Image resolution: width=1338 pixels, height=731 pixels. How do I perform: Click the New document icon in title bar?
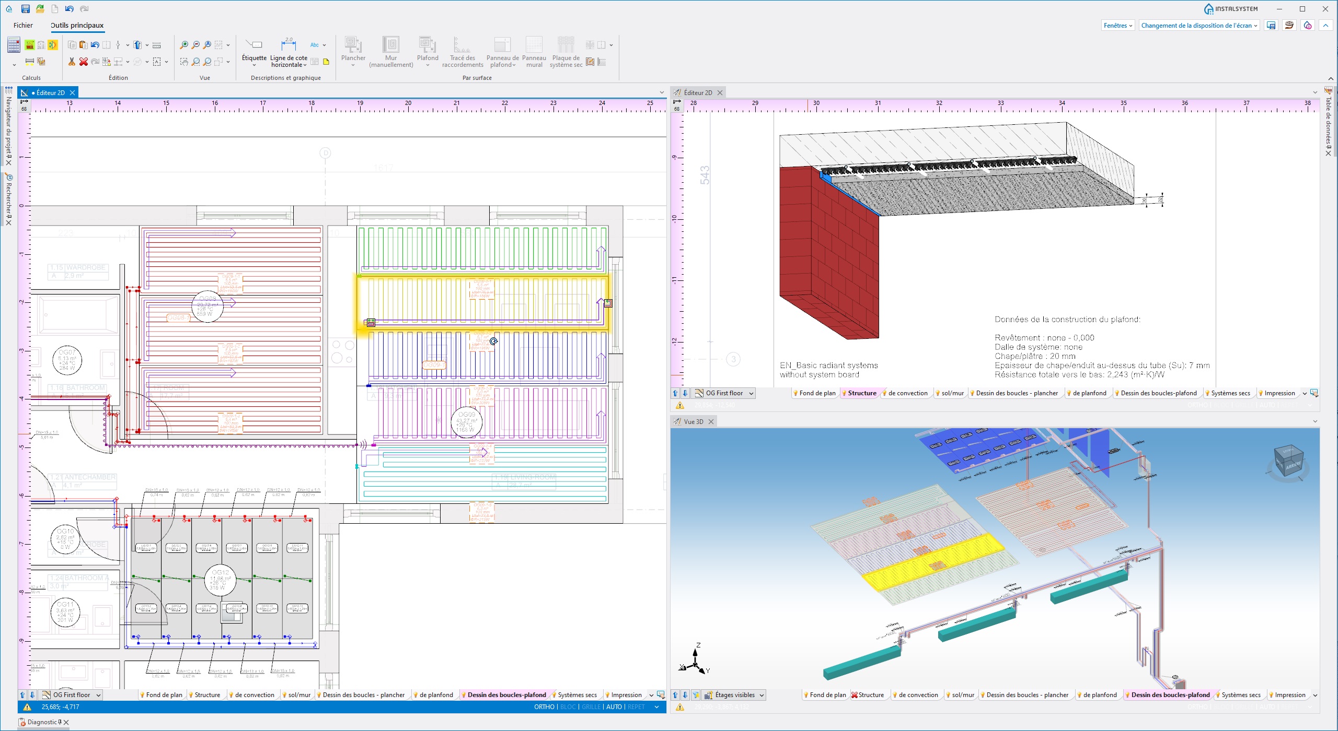pyautogui.click(x=55, y=9)
